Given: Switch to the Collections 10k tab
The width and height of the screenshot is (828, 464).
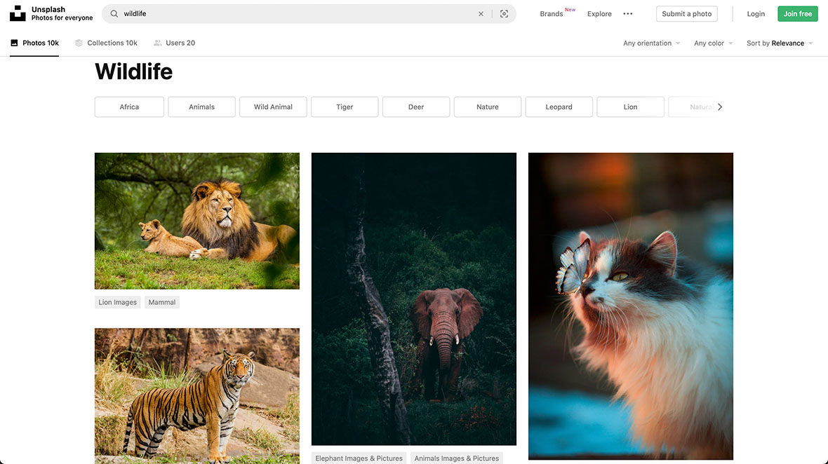Looking at the screenshot, I should pyautogui.click(x=106, y=43).
